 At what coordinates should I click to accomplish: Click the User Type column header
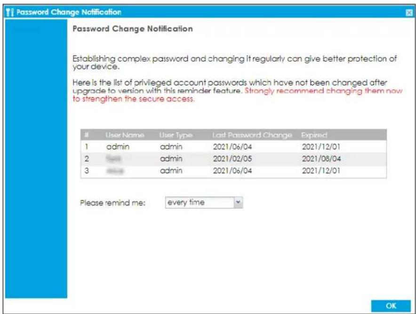[x=176, y=135]
